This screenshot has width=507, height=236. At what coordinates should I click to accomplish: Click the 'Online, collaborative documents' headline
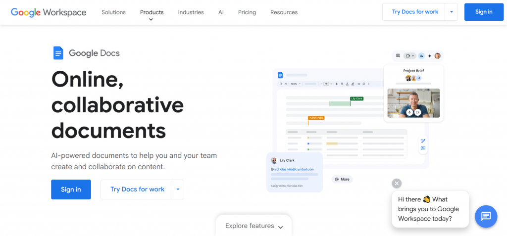click(118, 105)
